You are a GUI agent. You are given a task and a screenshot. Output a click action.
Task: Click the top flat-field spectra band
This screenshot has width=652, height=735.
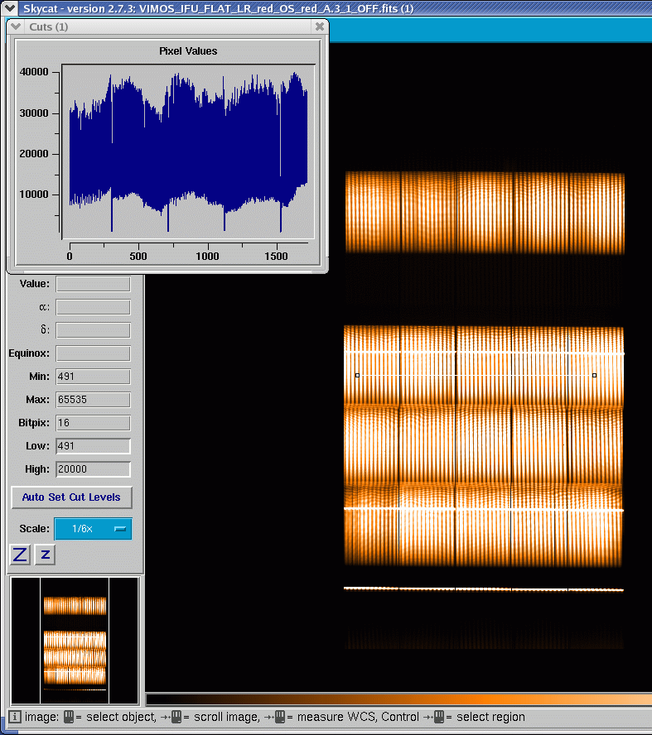point(485,213)
